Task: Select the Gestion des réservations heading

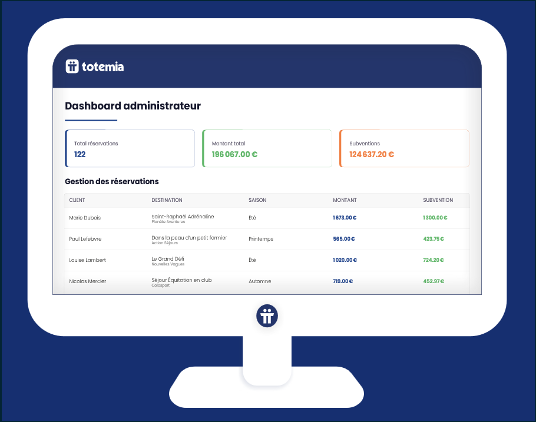Action: point(112,181)
